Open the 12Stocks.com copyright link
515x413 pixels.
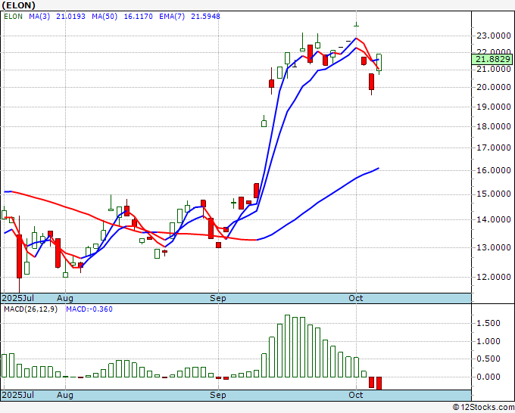(x=483, y=408)
